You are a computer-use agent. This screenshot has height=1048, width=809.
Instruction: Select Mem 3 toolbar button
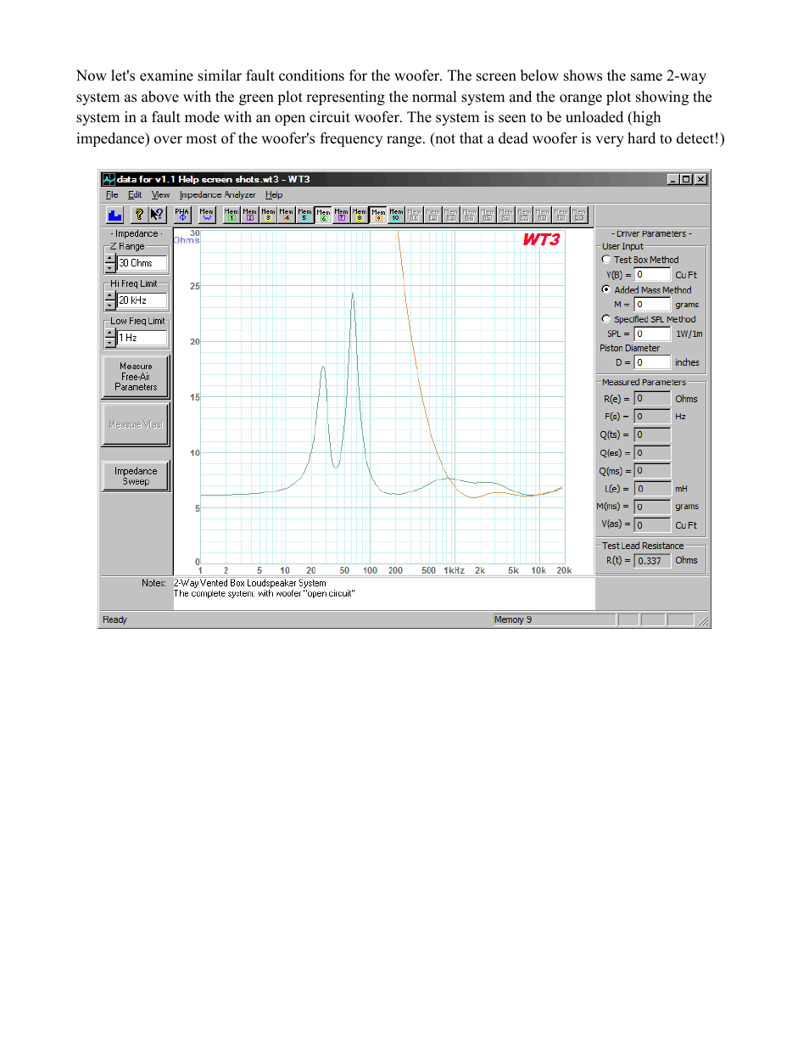(x=268, y=215)
